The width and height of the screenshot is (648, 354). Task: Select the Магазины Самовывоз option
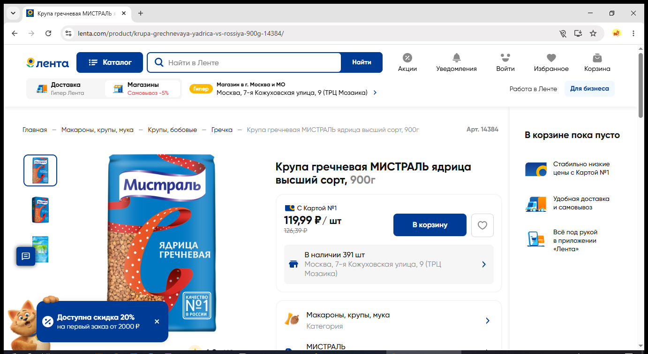pos(143,89)
